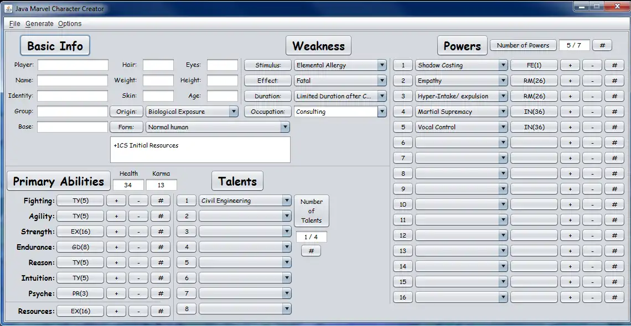Viewport: 631px width, 326px height.
Task: Increase Endurance with its + button
Action: pos(117,247)
